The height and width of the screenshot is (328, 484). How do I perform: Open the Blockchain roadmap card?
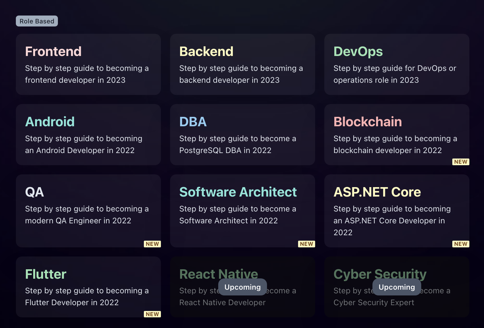pyautogui.click(x=397, y=134)
